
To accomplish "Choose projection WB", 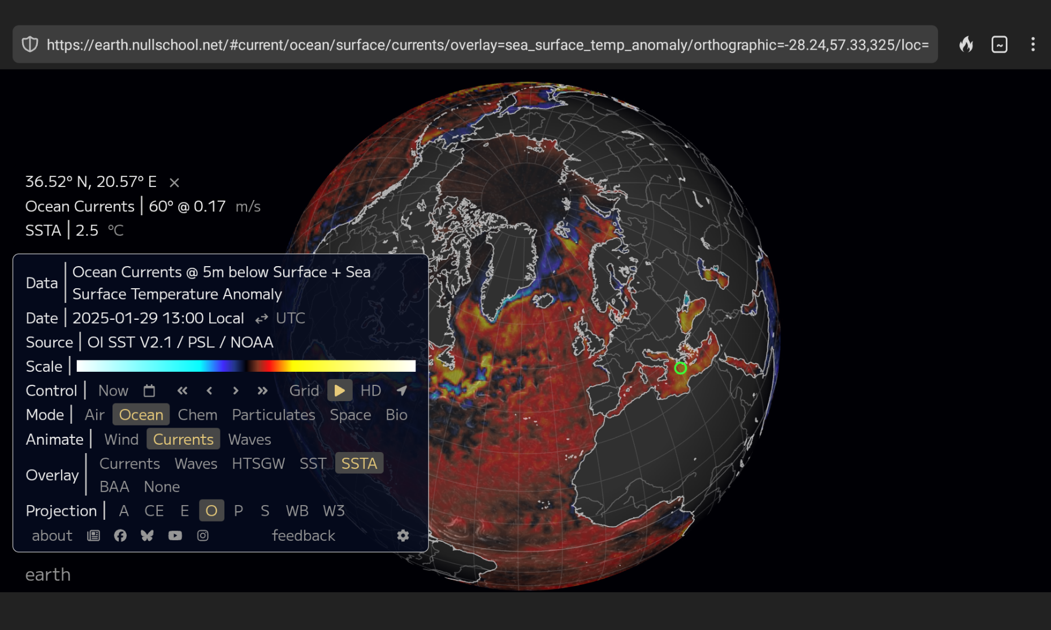I will coord(297,511).
